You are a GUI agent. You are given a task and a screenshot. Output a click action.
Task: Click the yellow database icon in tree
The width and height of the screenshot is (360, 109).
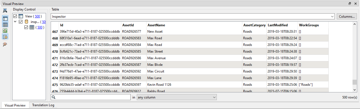click(x=27, y=22)
